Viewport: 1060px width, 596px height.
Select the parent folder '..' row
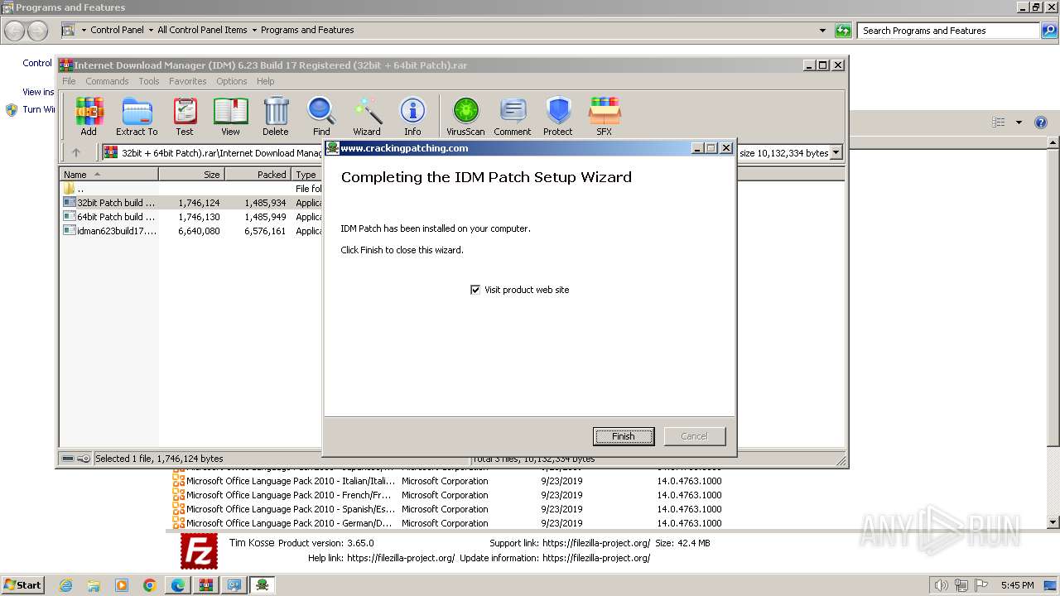pos(190,189)
